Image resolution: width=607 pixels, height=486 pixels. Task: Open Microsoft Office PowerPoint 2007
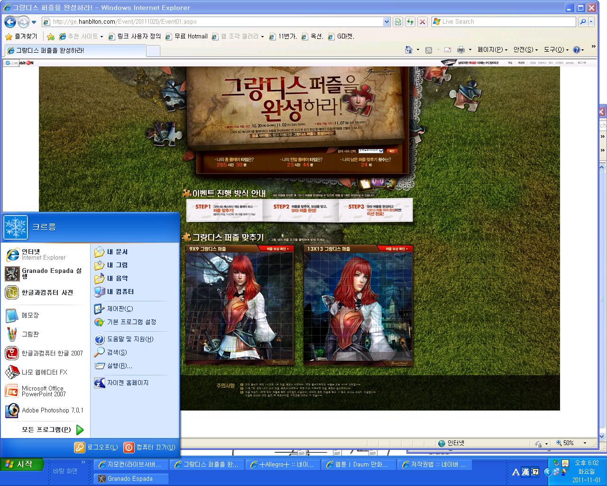point(45,391)
